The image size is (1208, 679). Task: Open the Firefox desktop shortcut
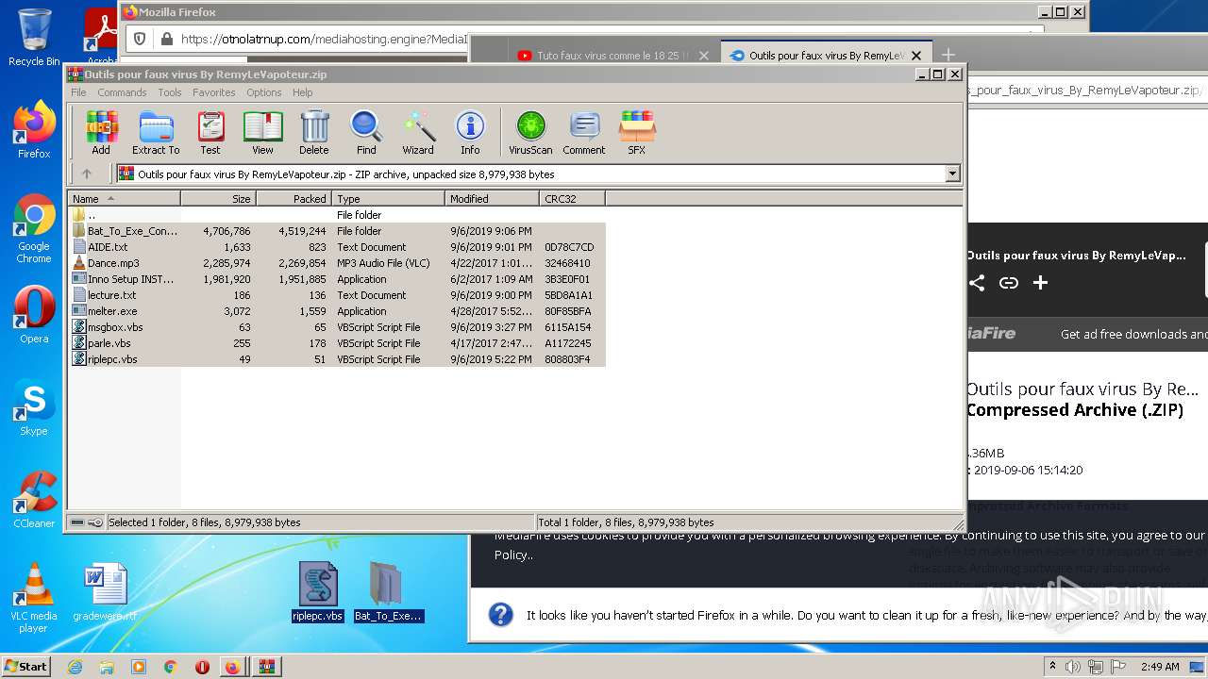coord(34,130)
